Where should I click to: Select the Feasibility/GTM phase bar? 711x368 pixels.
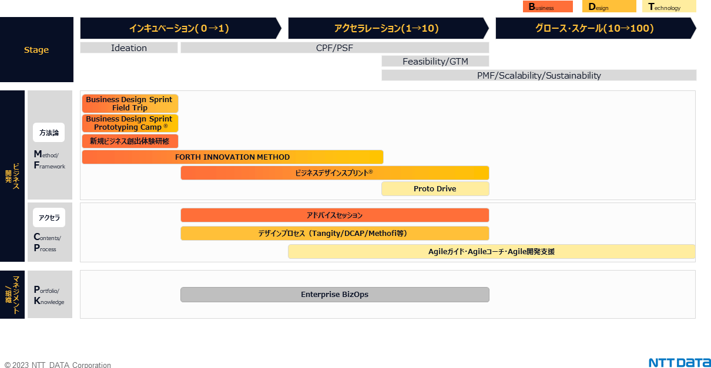[x=435, y=61]
